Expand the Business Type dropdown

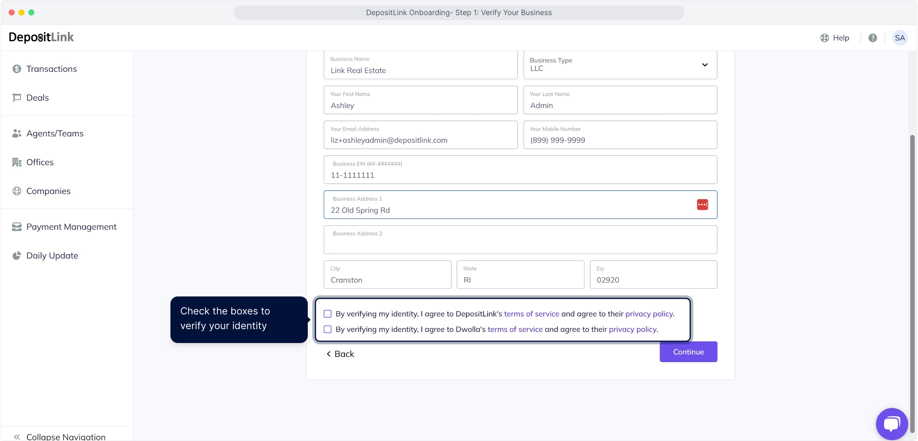(x=705, y=65)
